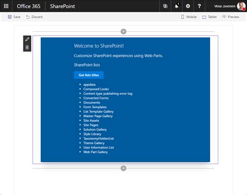Open Vesa Juvonen profile picture
Viewport: 247px width, 195px height.
(x=241, y=6)
